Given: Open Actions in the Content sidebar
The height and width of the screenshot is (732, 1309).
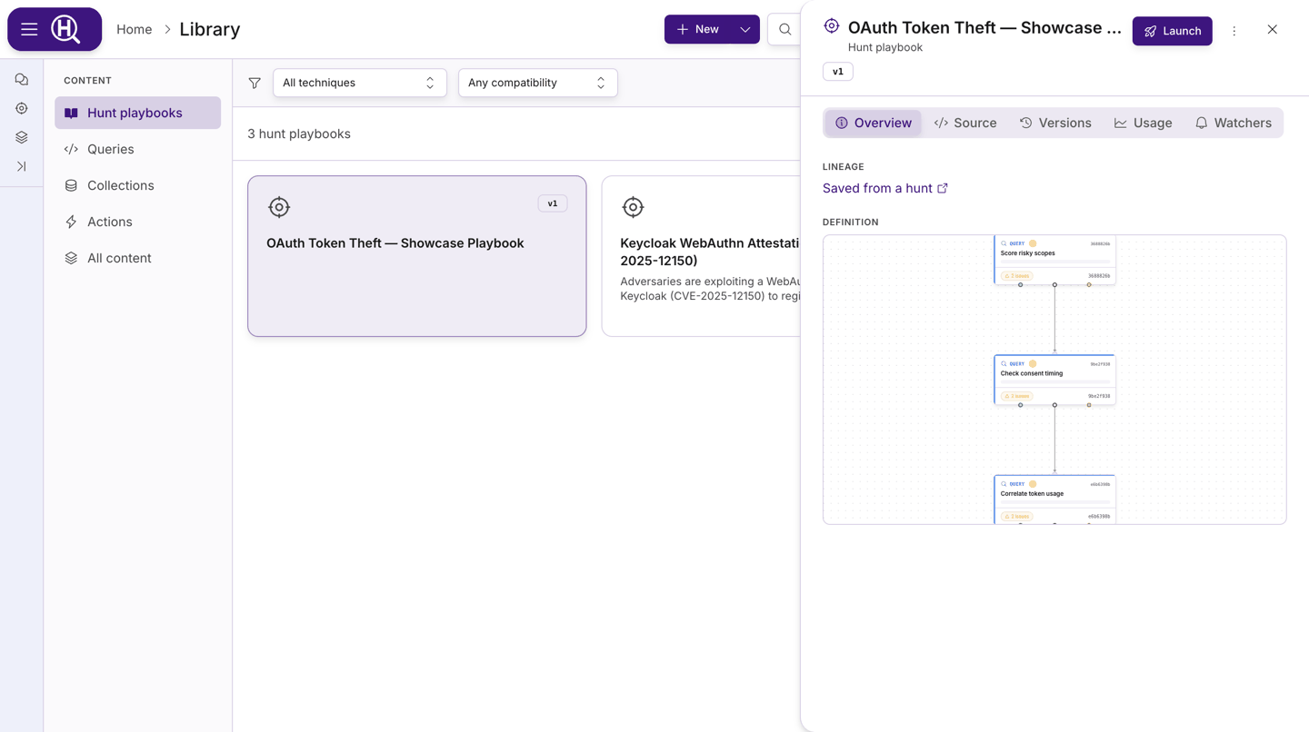Looking at the screenshot, I should coord(138,222).
